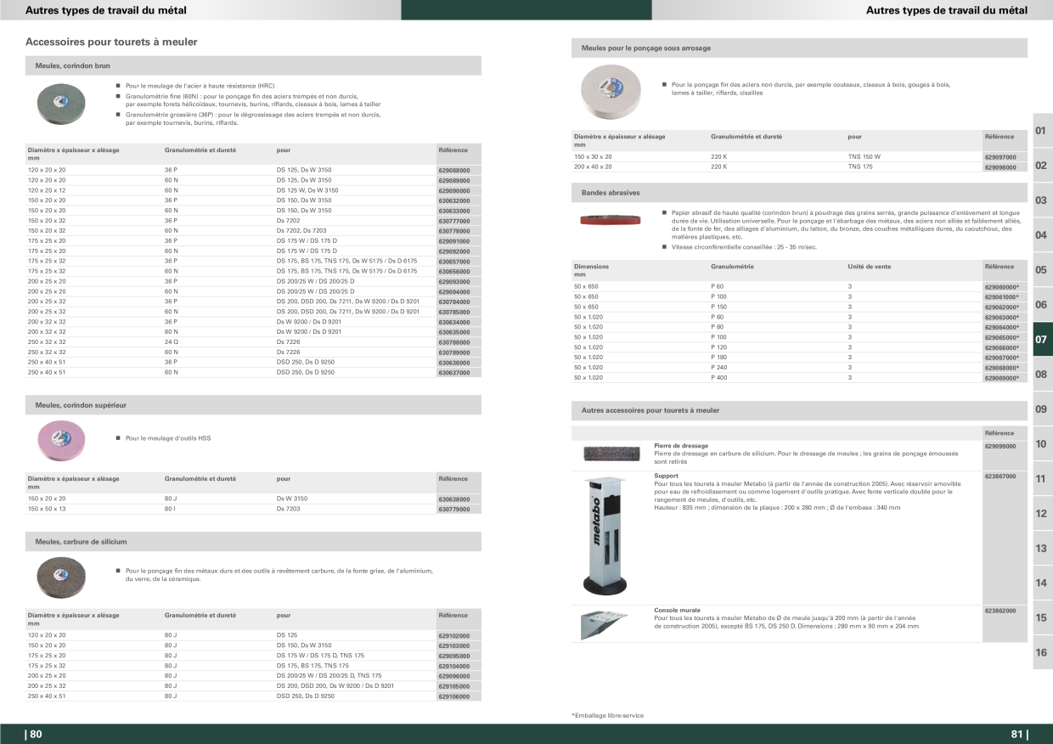The image size is (1053, 744).
Task: Open chapter tab 02
Action: 1042,166
